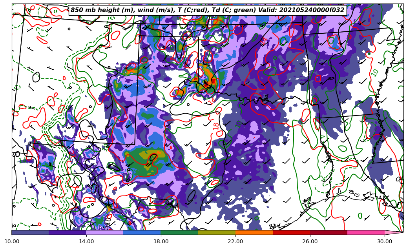The width and height of the screenshot is (407, 248).
Task: Click the 30.00 colorbar tick label
Action: click(x=385, y=241)
